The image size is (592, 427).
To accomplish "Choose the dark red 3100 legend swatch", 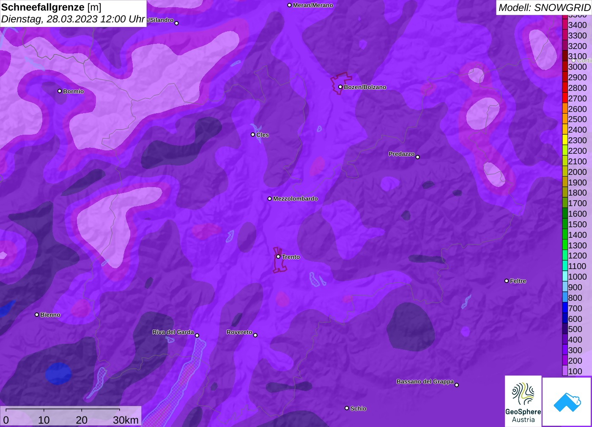I will (x=565, y=56).
